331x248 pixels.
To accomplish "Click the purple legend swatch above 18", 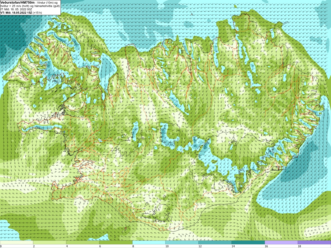I will click(314, 243).
